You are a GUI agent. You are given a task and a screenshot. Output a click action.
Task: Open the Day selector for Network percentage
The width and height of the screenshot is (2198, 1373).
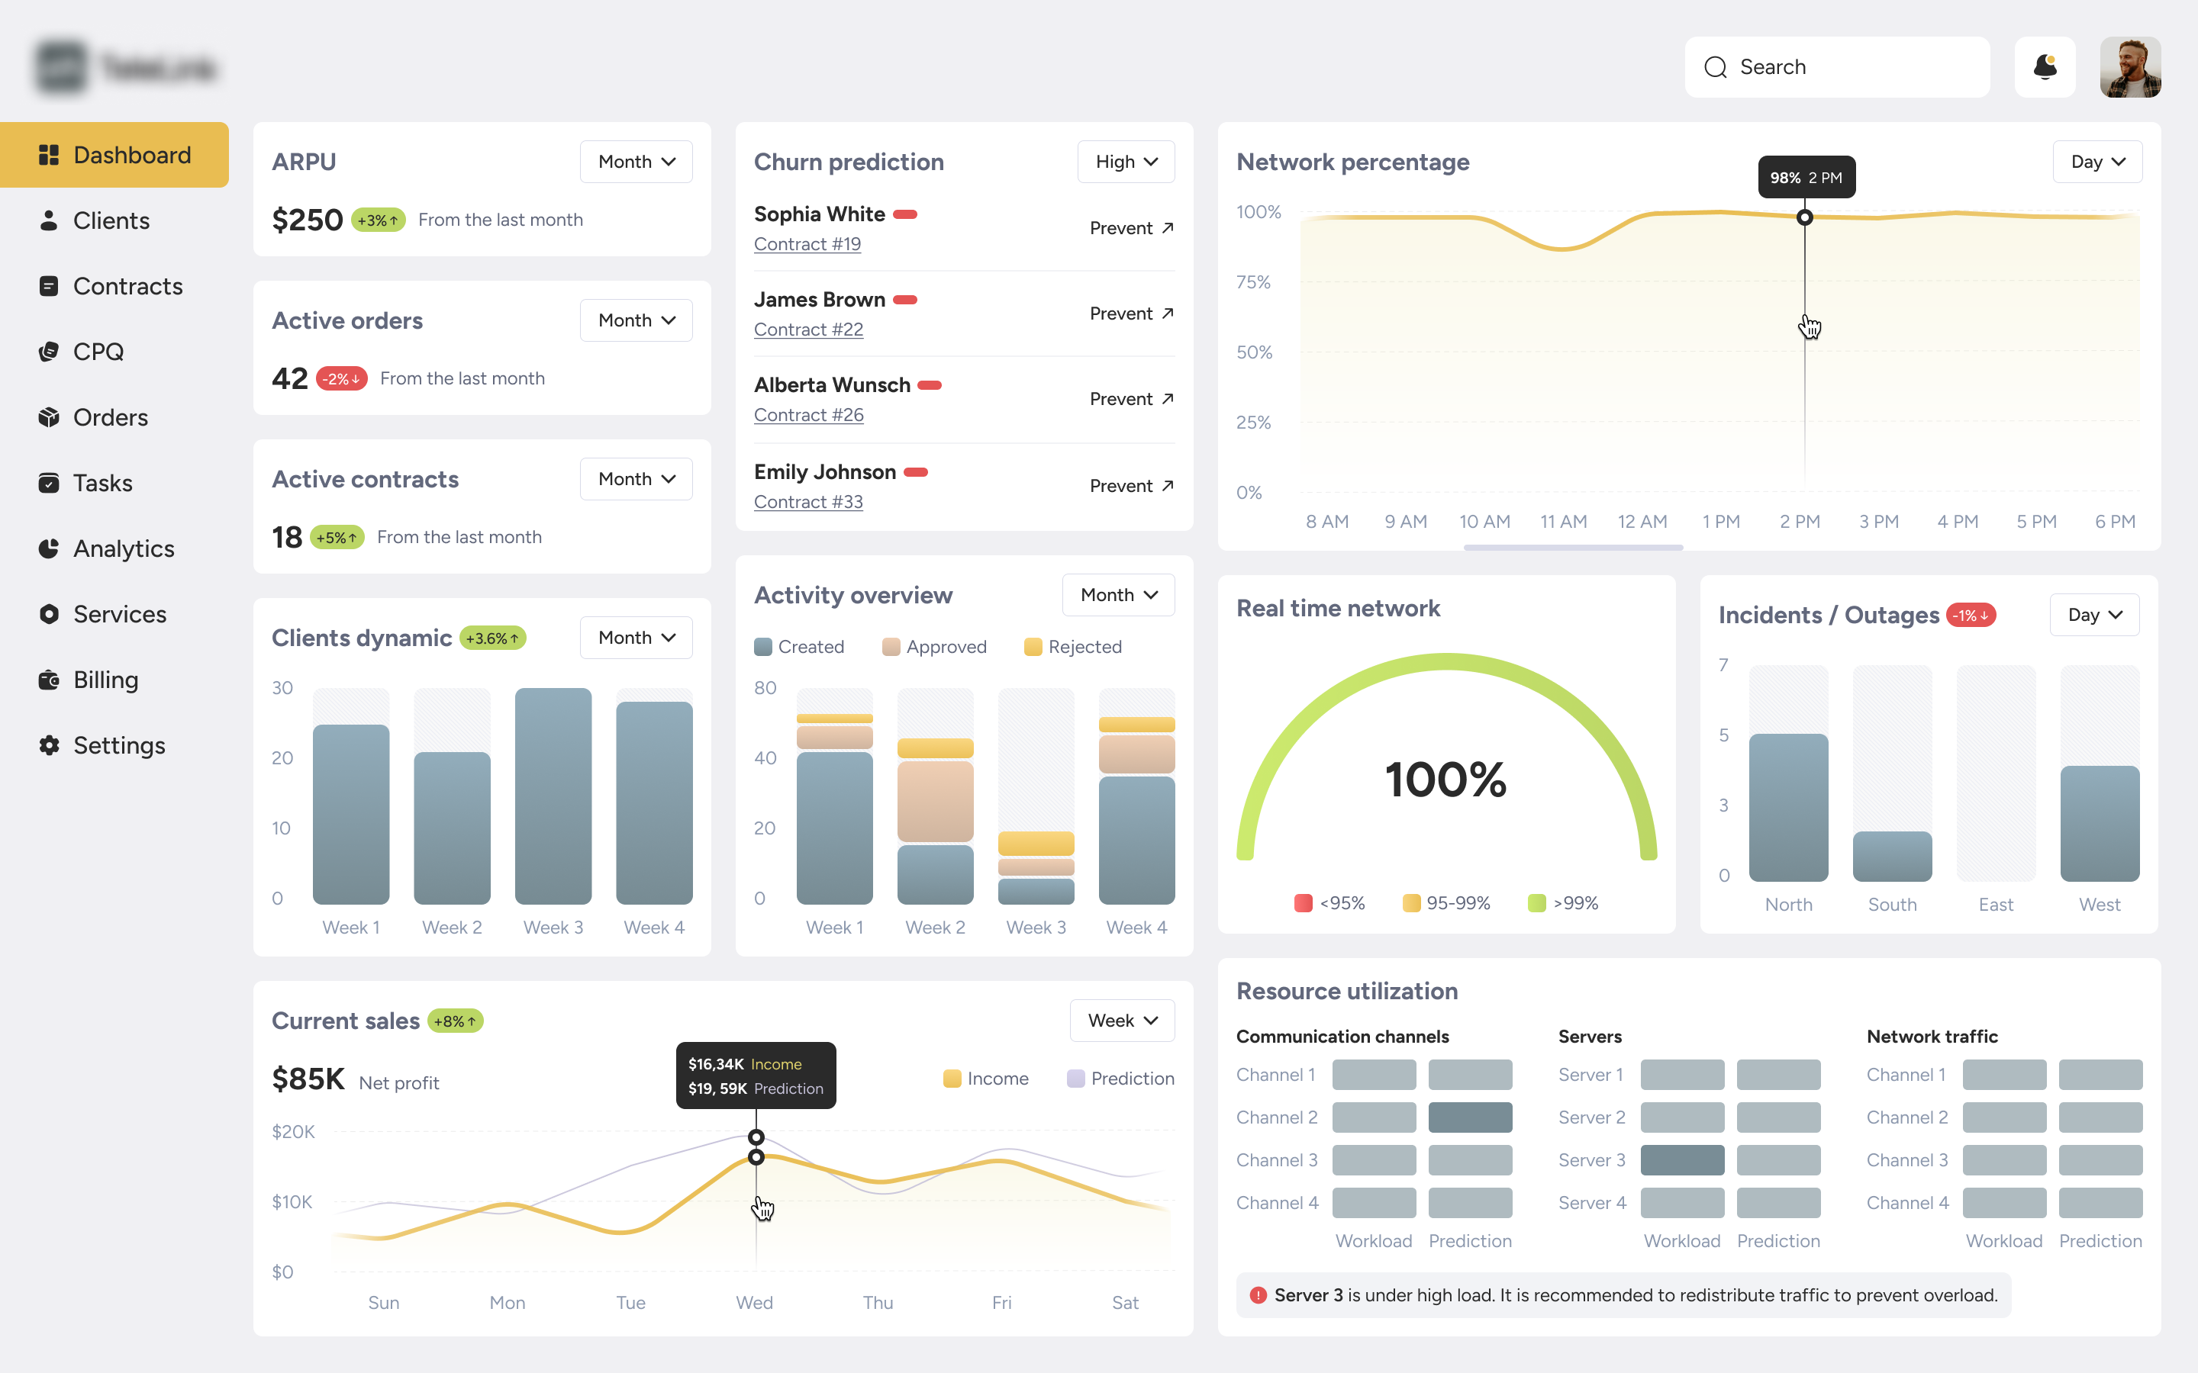coord(2097,161)
